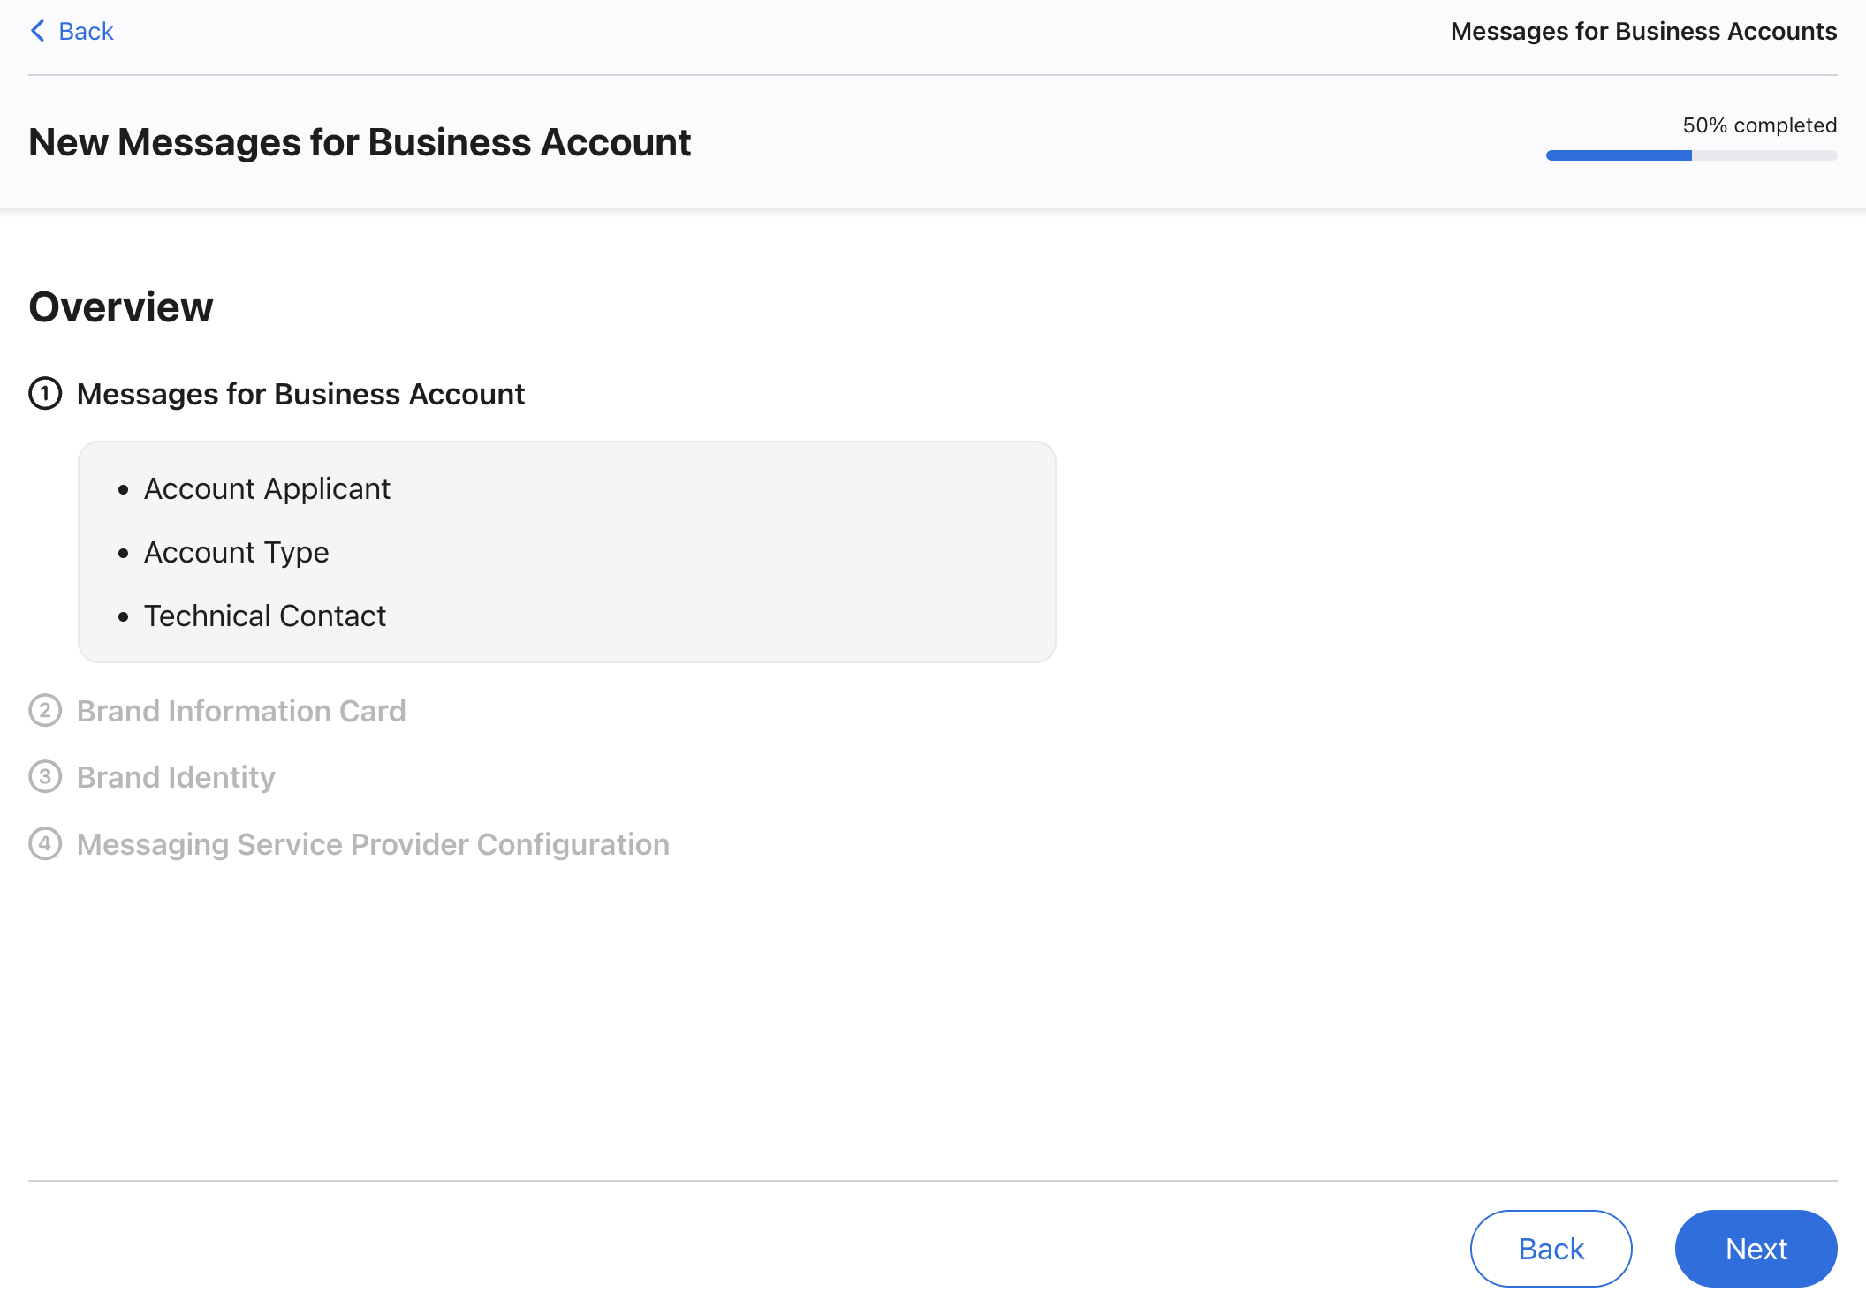Click the blue progress bar
1866x1307 pixels.
1619,155
